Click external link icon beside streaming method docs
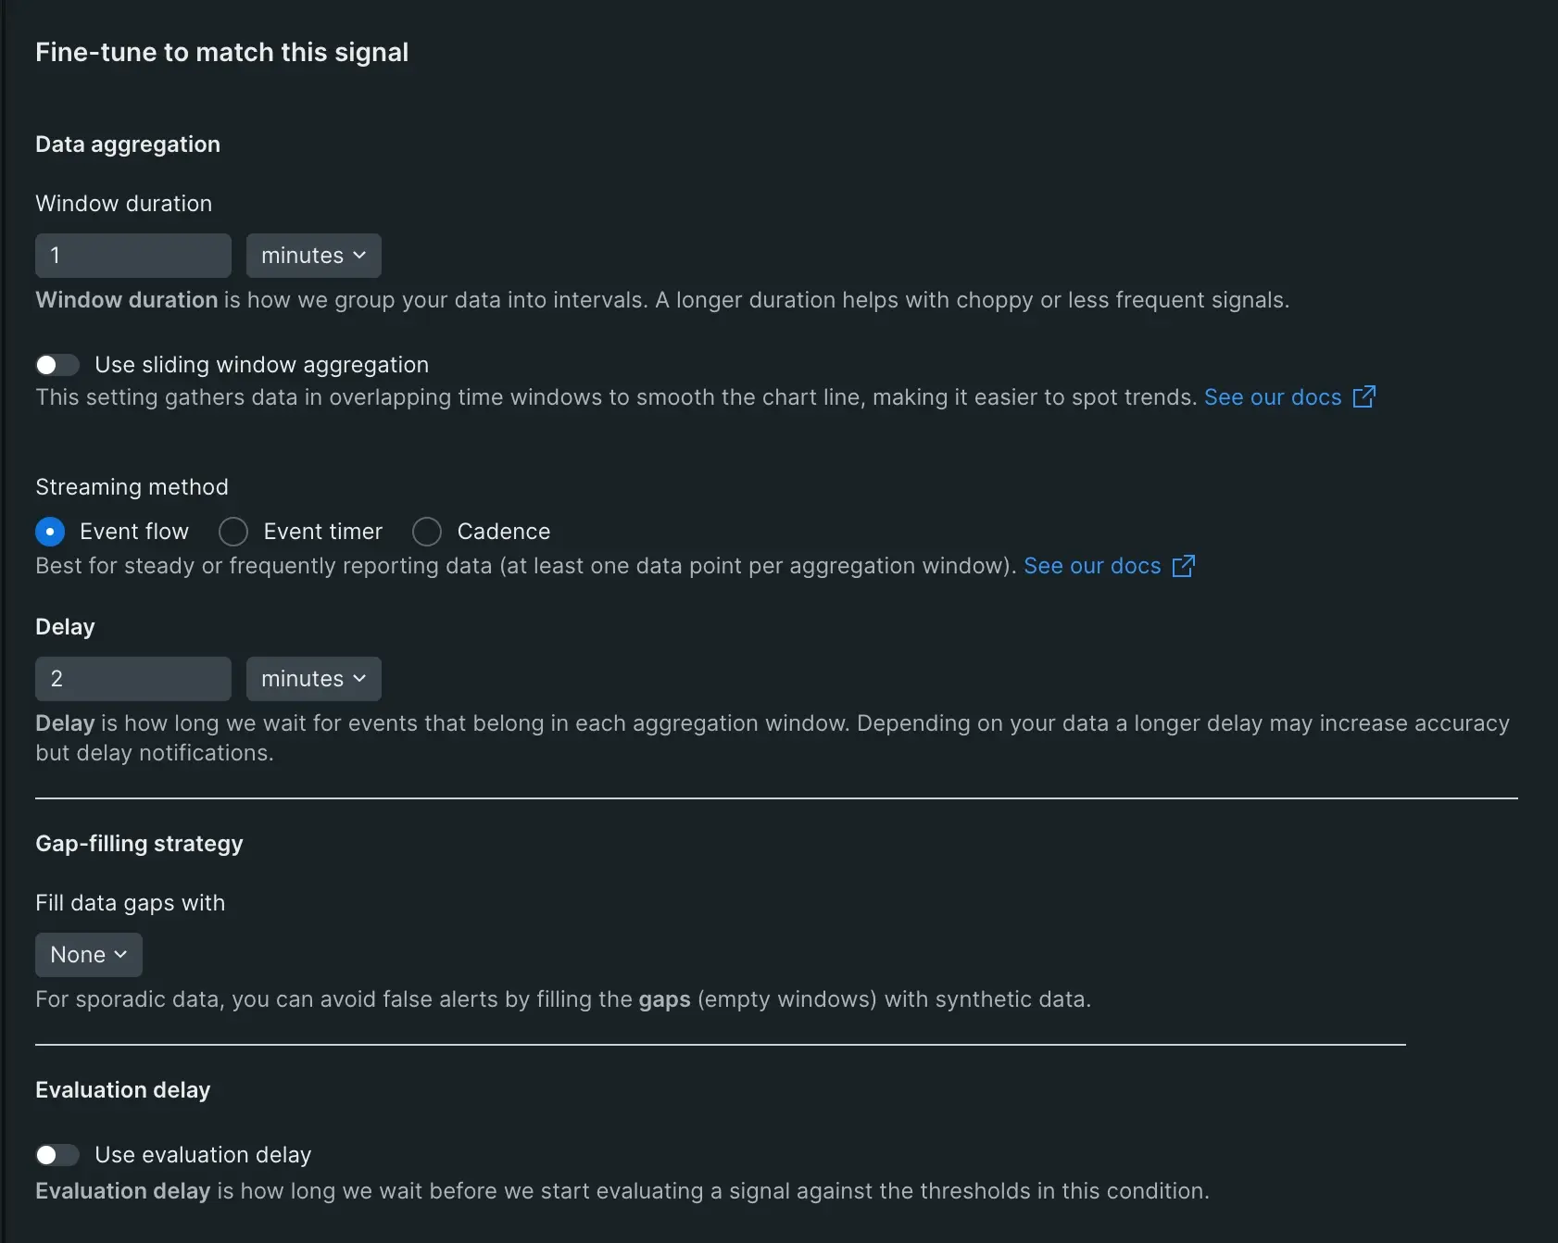Viewport: 1558px width, 1243px height. (x=1184, y=566)
